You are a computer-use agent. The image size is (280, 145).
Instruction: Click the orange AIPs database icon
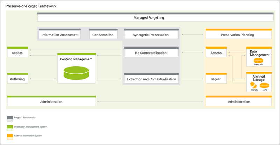(x=264, y=86)
